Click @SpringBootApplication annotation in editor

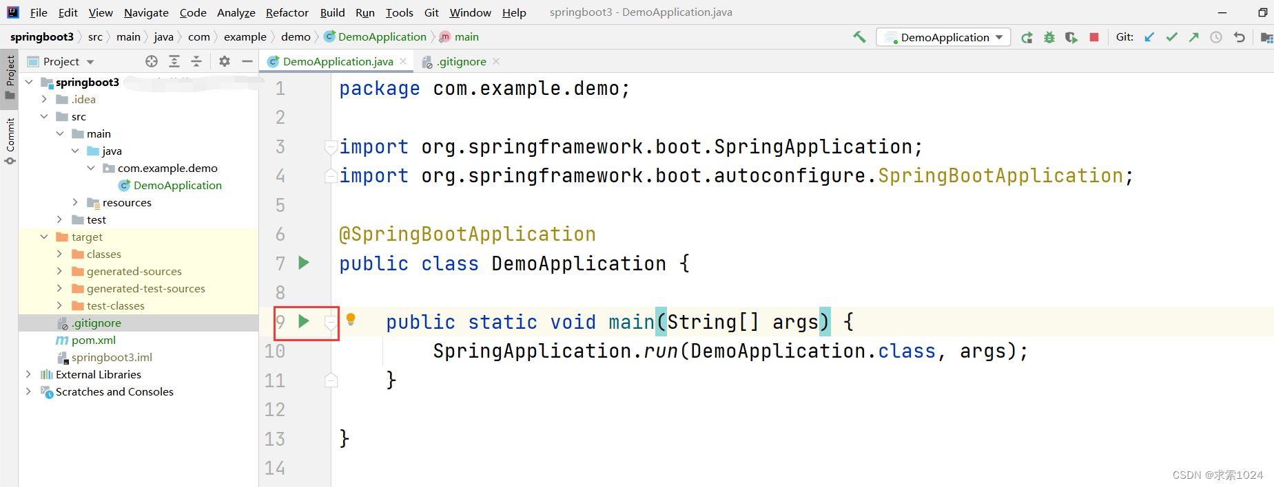tap(467, 235)
